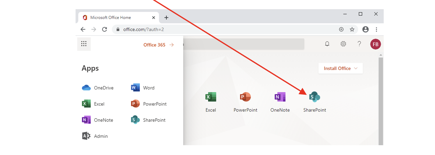Follow the Office 365 link

[x=159, y=45]
